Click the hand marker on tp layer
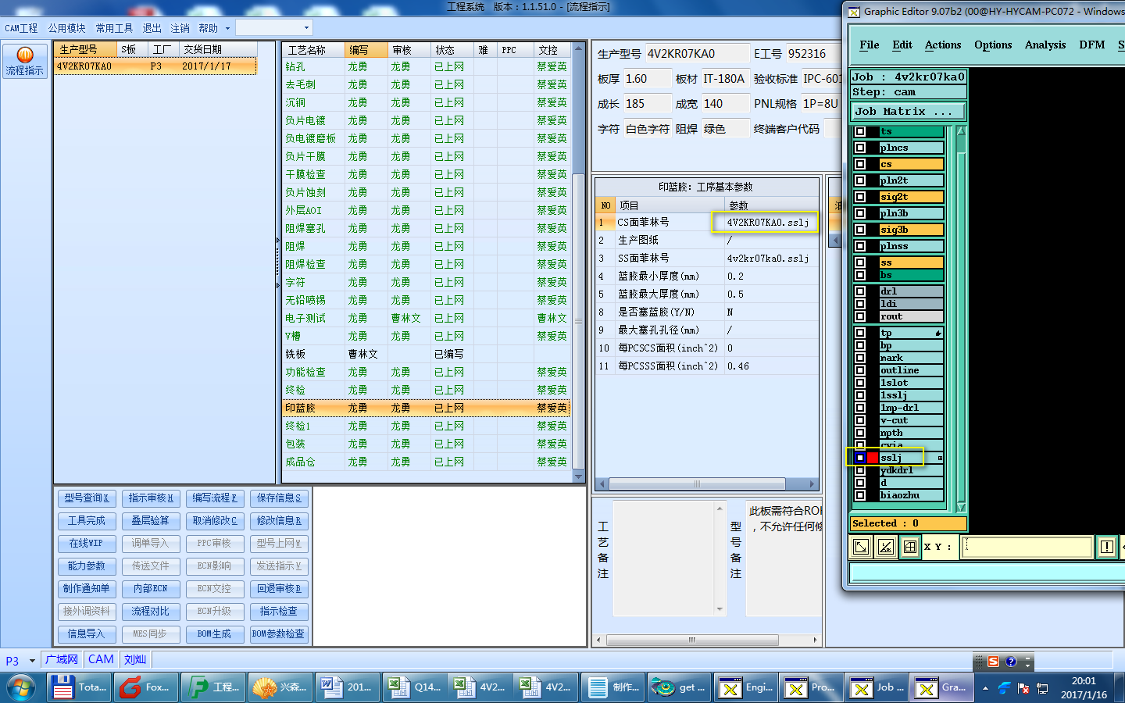Screen dimensions: 1125x703 click(x=938, y=334)
